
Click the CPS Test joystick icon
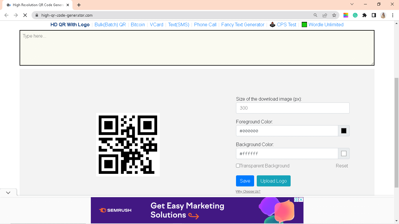272,24
